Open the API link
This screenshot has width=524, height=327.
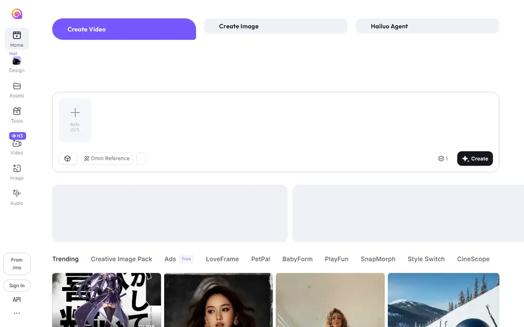pyautogui.click(x=17, y=299)
